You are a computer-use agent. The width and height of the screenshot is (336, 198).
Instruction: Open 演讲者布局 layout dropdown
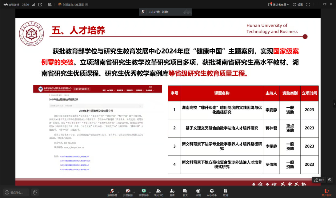click(278, 5)
